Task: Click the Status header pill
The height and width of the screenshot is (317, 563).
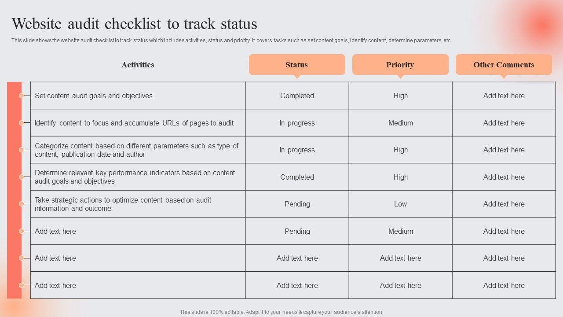Action: coord(297,65)
